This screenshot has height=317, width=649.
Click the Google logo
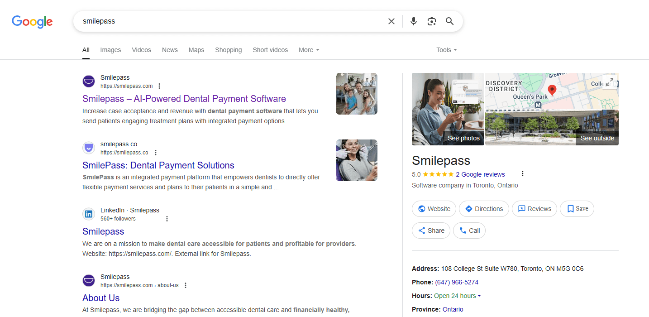coord(32,21)
